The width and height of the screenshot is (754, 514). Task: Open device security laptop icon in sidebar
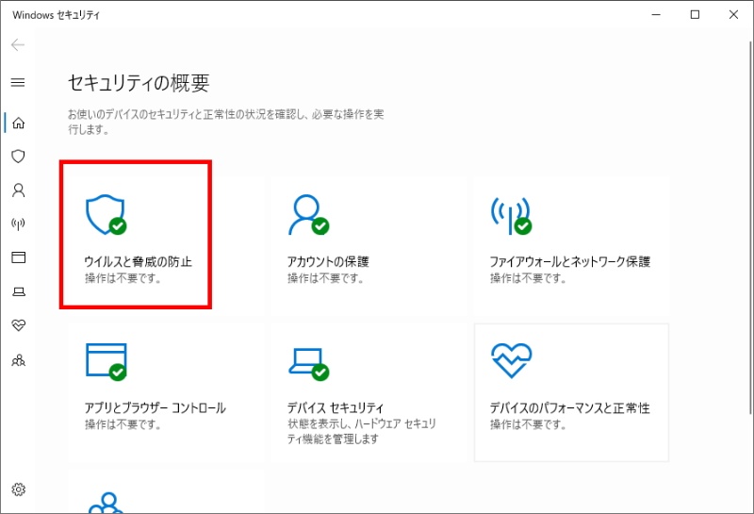(x=17, y=291)
